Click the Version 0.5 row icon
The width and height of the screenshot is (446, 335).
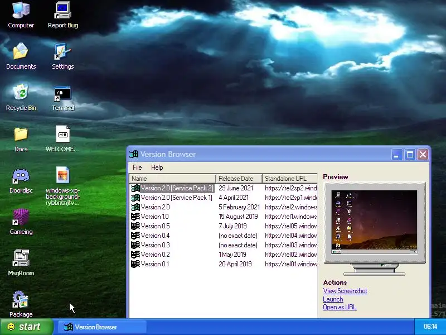[x=135, y=226]
